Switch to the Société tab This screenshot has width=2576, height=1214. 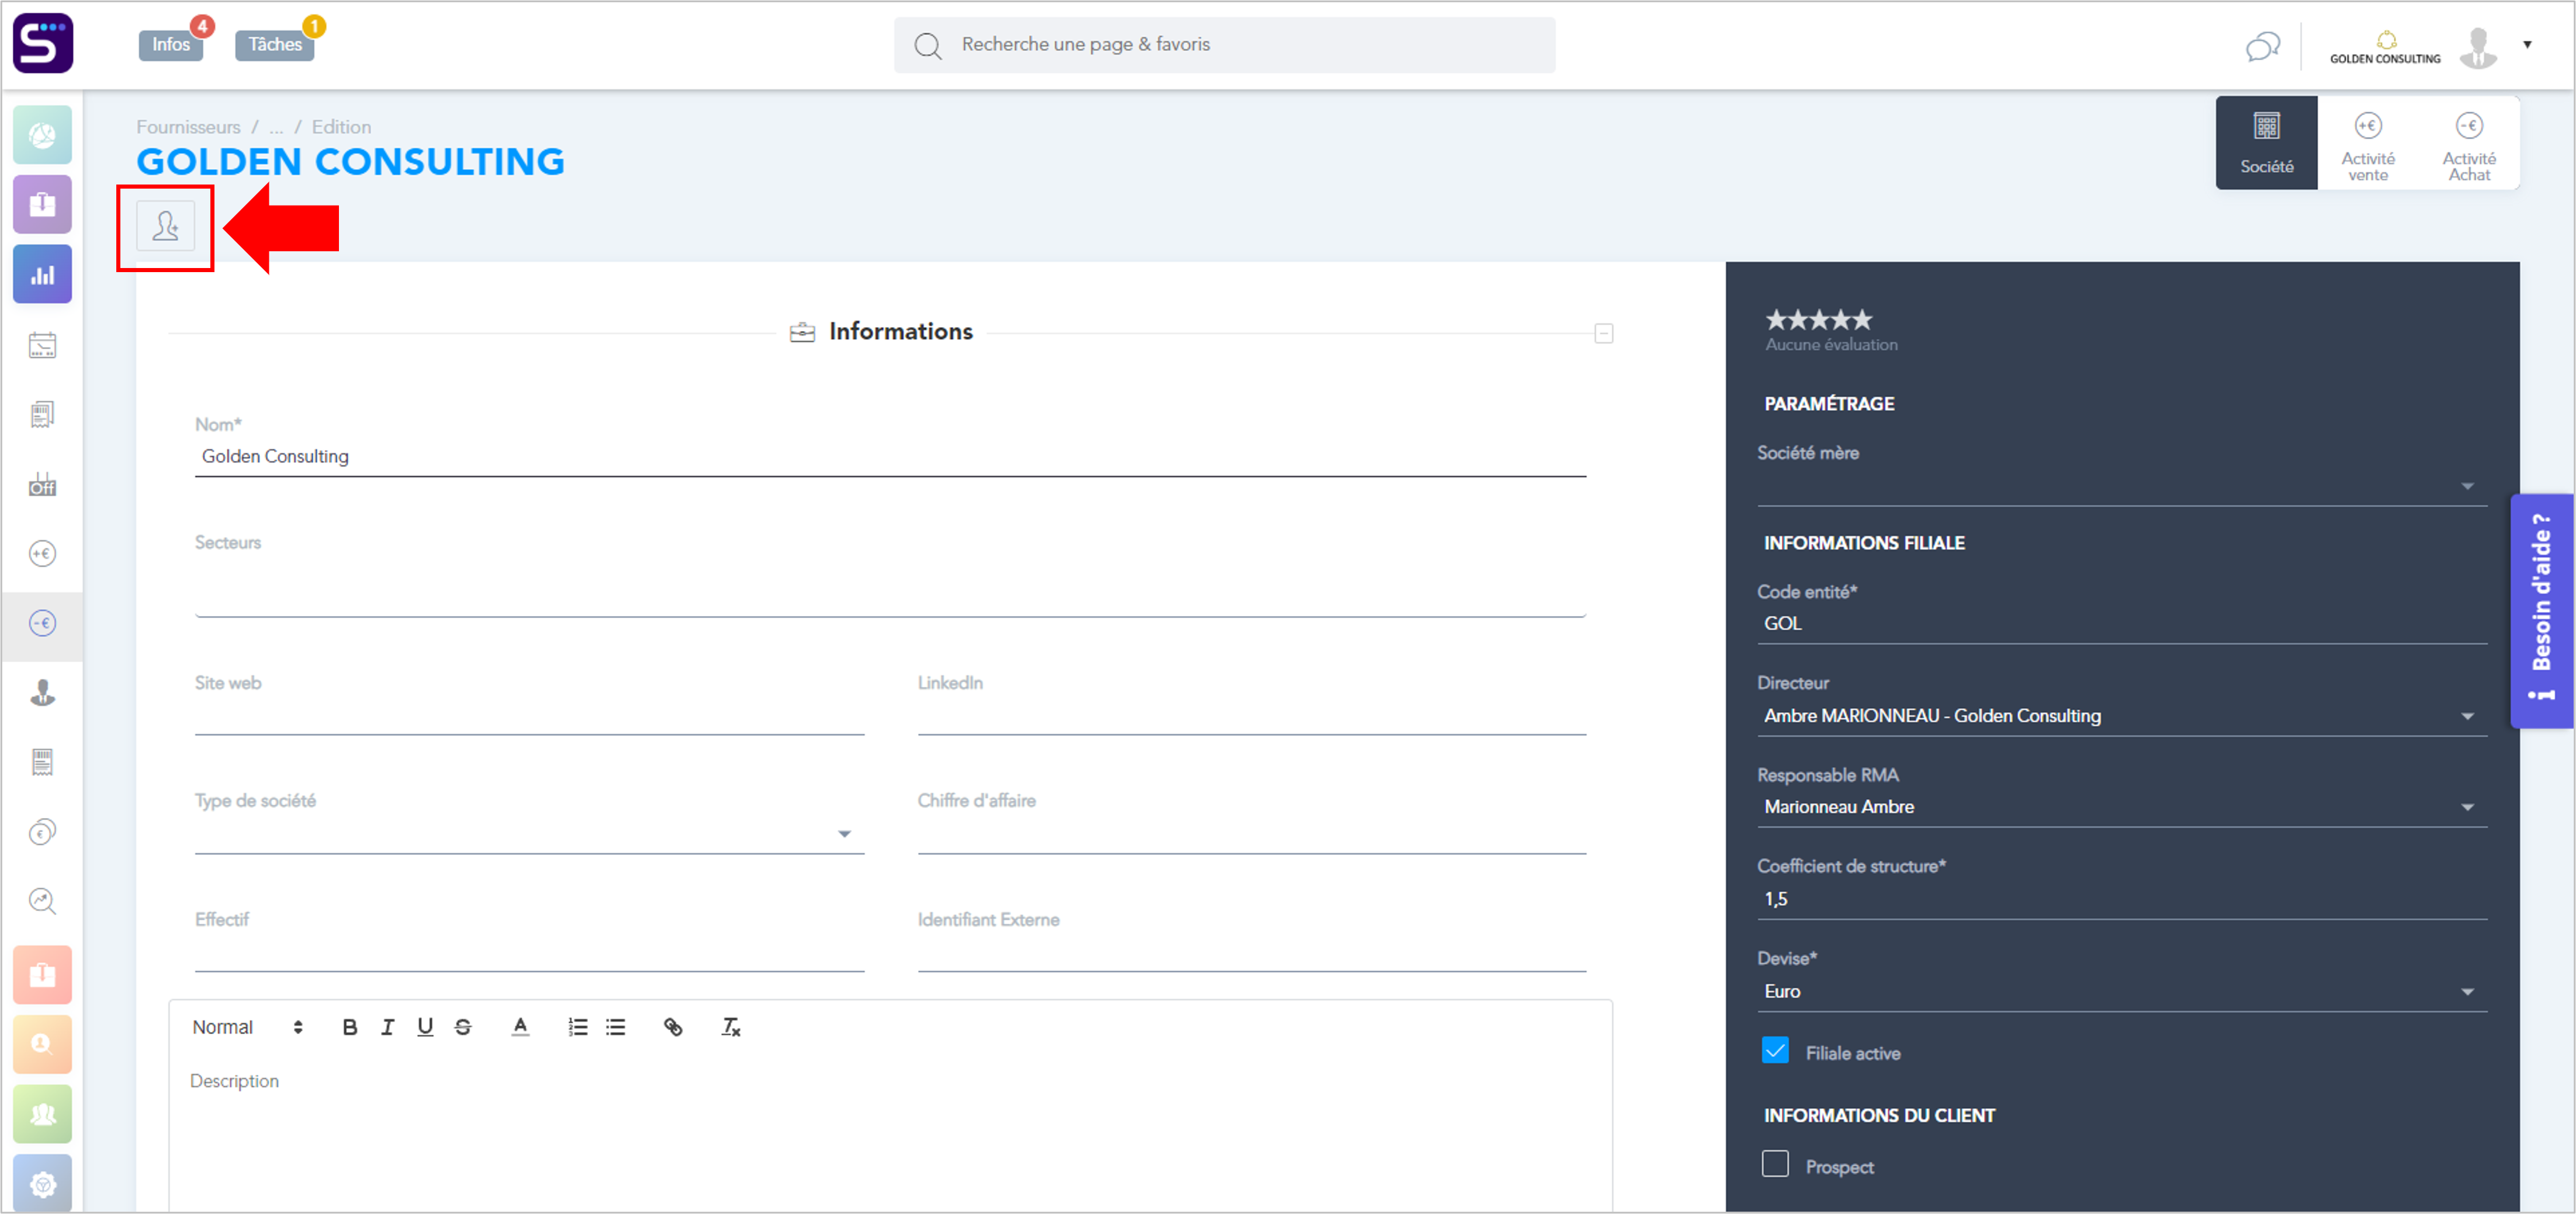click(2267, 143)
